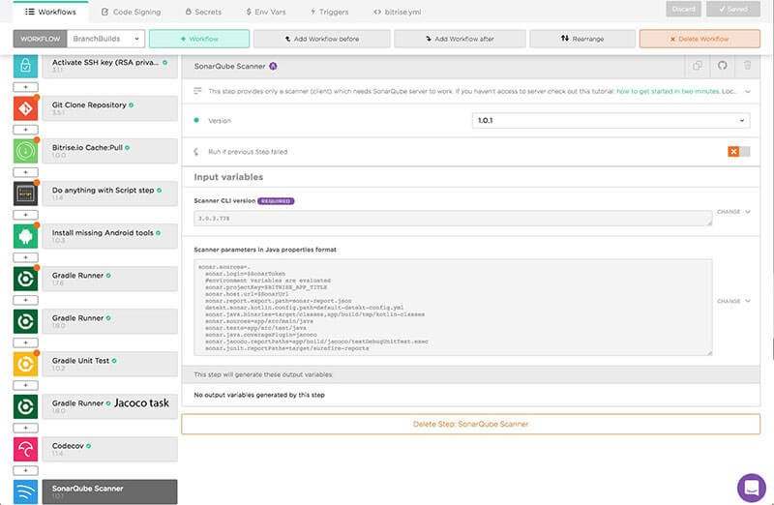774x505 pixels.
Task: Expand the step description chevron
Action: pyautogui.click(x=748, y=91)
